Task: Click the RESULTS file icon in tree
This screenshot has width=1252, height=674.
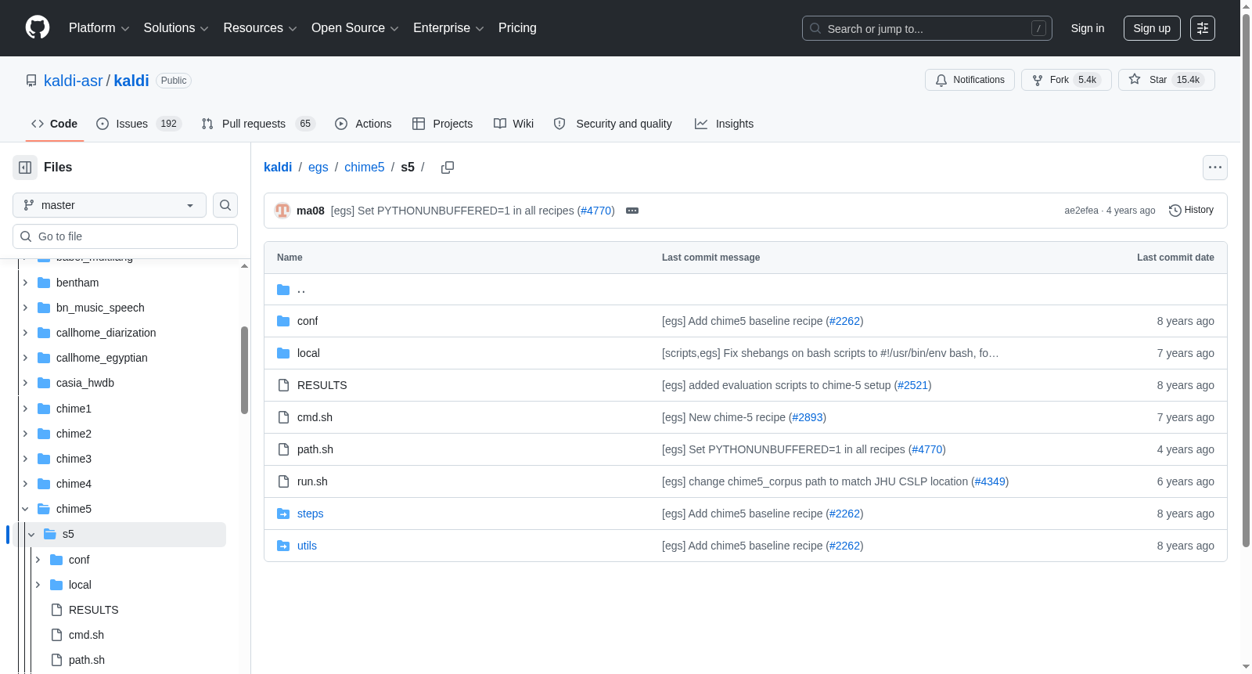Action: (x=56, y=610)
